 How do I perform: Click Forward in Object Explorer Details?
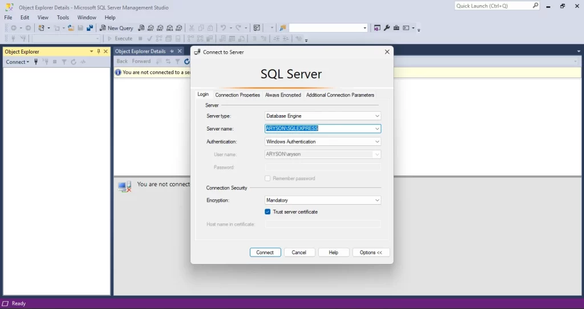coord(141,62)
